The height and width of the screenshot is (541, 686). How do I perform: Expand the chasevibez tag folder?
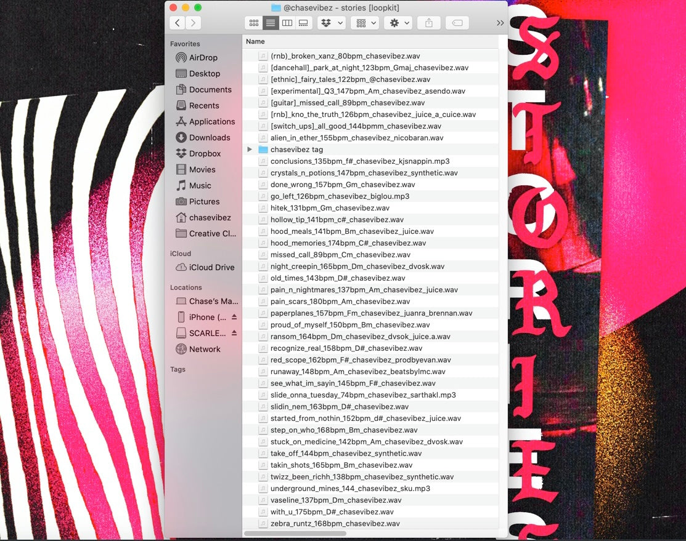250,150
